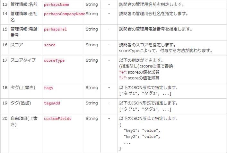Click the perhapsTel parameter code
The image size is (227, 153).
point(55,29)
